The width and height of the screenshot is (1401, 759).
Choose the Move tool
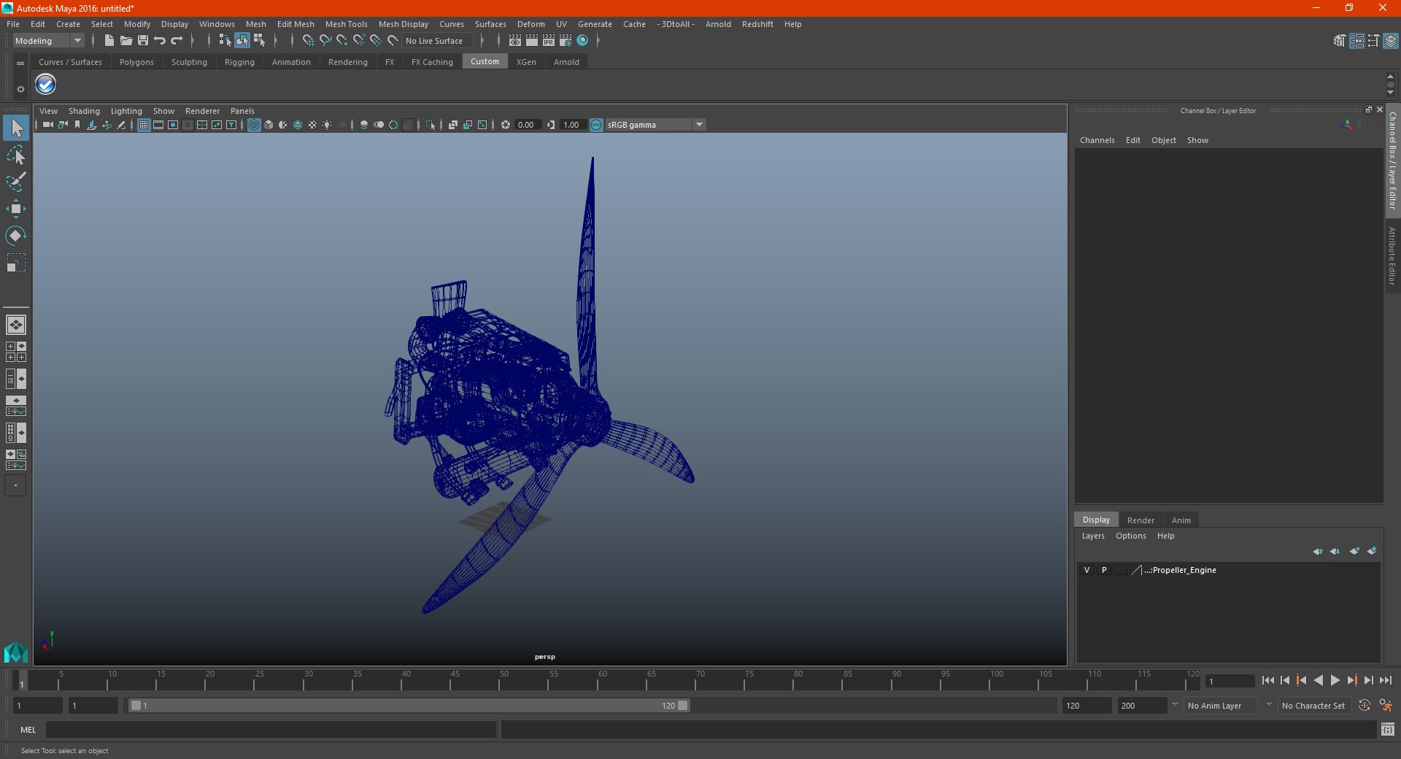[x=16, y=209]
